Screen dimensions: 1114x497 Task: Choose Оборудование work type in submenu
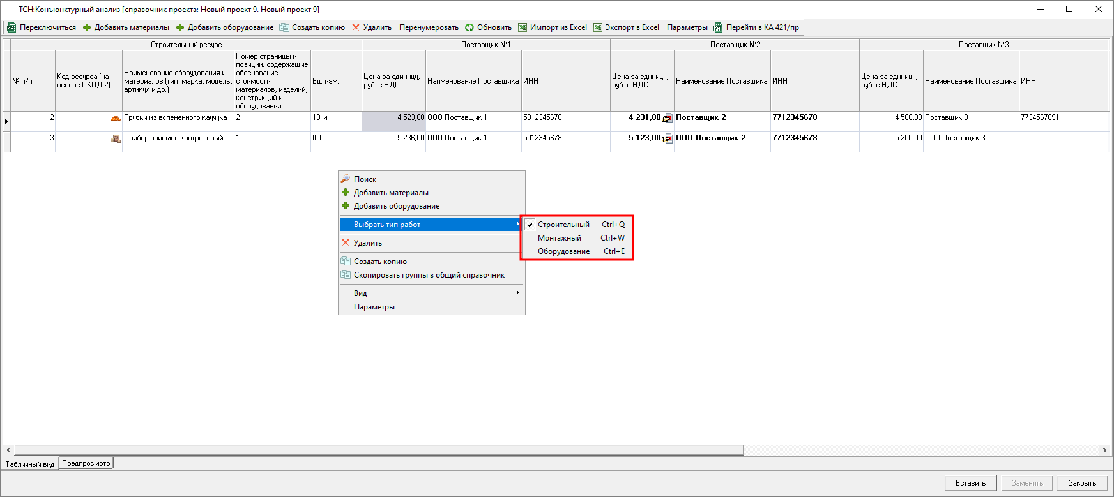coord(577,251)
